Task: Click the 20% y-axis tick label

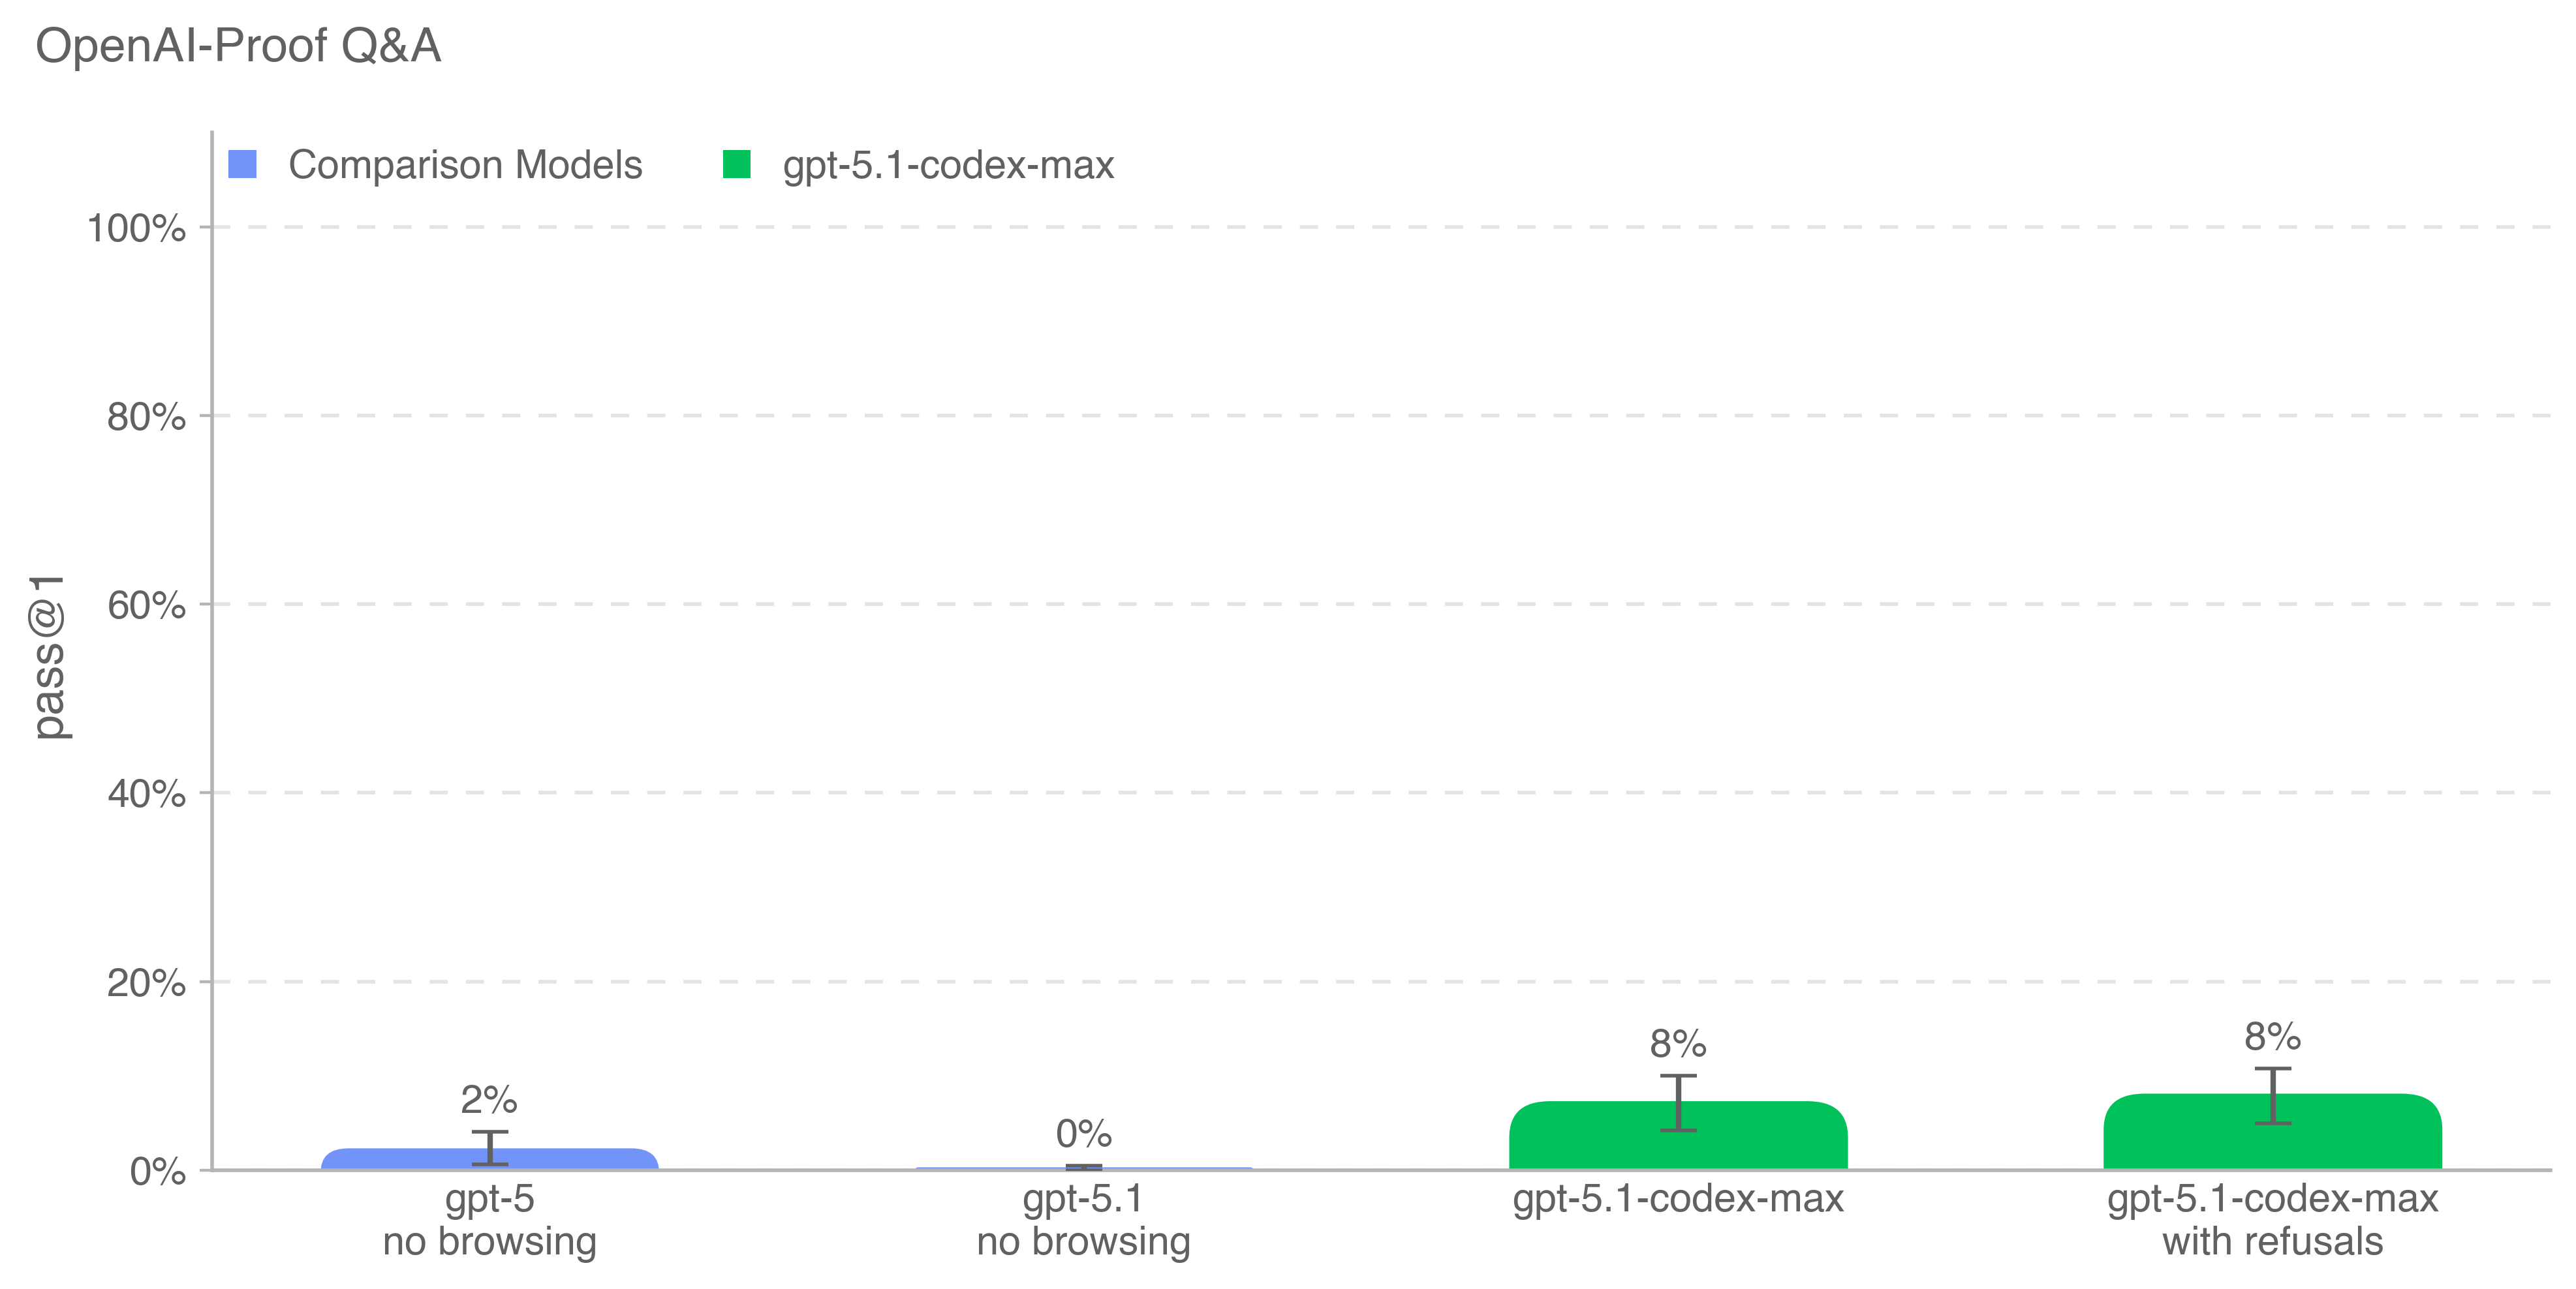Action: [146, 983]
